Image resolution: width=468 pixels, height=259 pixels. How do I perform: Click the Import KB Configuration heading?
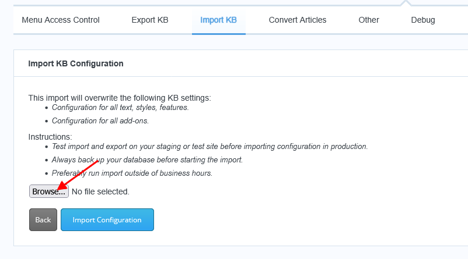pyautogui.click(x=76, y=63)
